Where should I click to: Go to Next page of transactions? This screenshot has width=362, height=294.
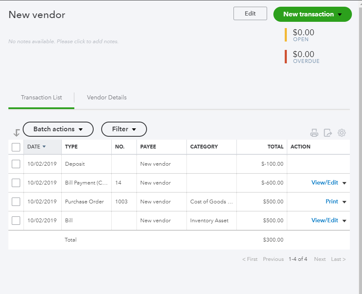click(320, 259)
